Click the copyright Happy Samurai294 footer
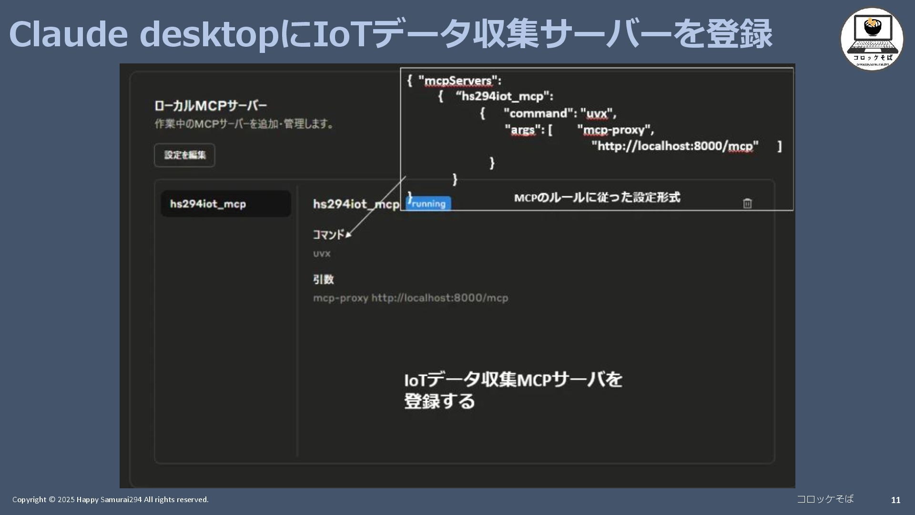The image size is (915, 515). point(110,499)
